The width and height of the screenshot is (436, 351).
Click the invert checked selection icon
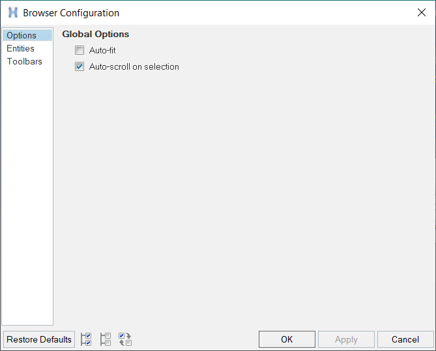tap(125, 339)
